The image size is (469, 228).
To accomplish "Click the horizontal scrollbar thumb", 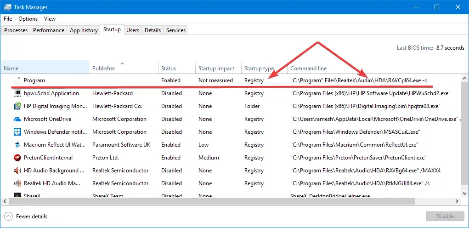I will click(x=212, y=201).
